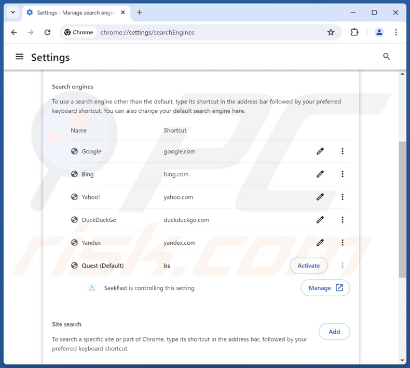The height and width of the screenshot is (368, 410).
Task: Open Chrome three-dot menu
Action: tap(396, 32)
